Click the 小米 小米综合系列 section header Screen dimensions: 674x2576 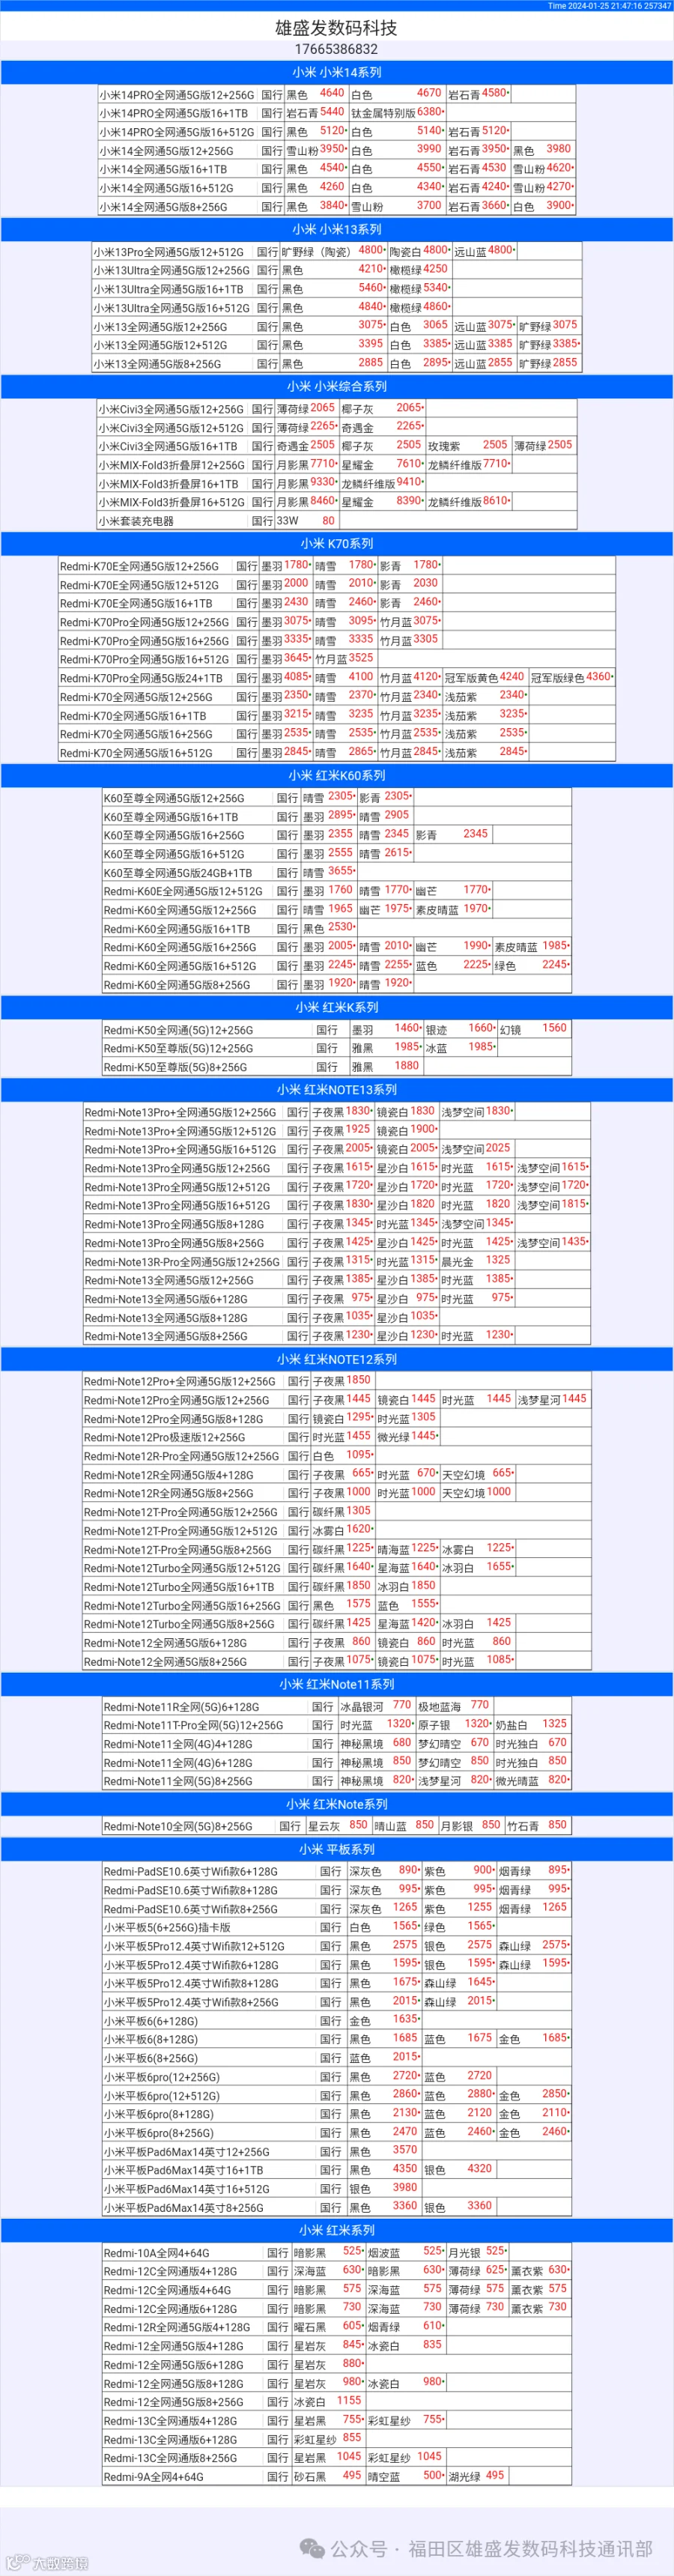(x=336, y=386)
